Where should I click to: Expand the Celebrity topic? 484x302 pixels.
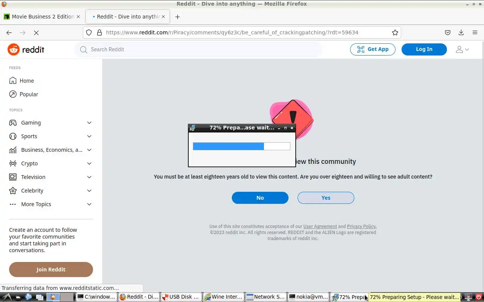pyautogui.click(x=89, y=191)
